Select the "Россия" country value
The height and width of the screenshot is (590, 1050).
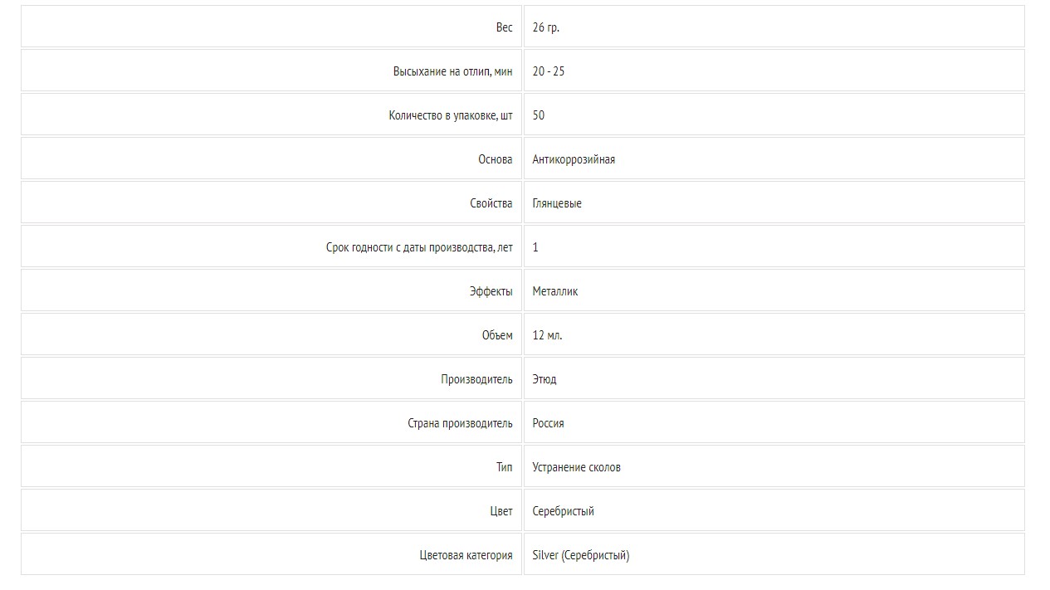coord(548,423)
